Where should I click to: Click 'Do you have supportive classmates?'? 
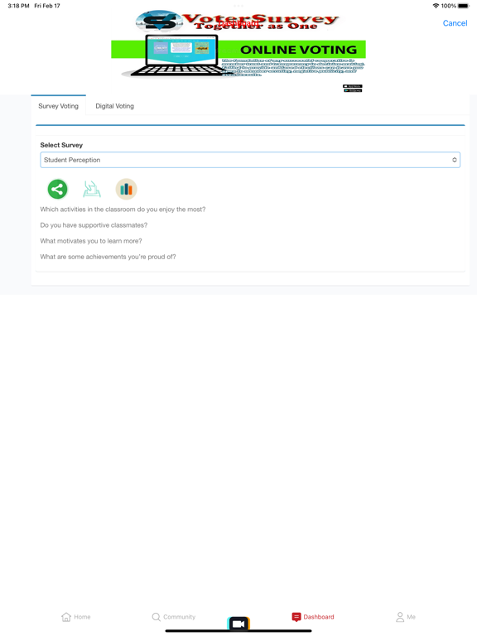94,225
